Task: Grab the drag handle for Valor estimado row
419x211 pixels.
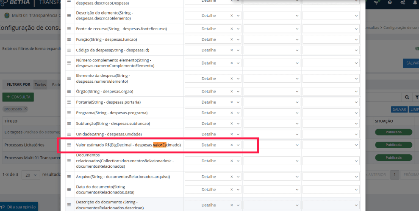Action: click(69, 145)
